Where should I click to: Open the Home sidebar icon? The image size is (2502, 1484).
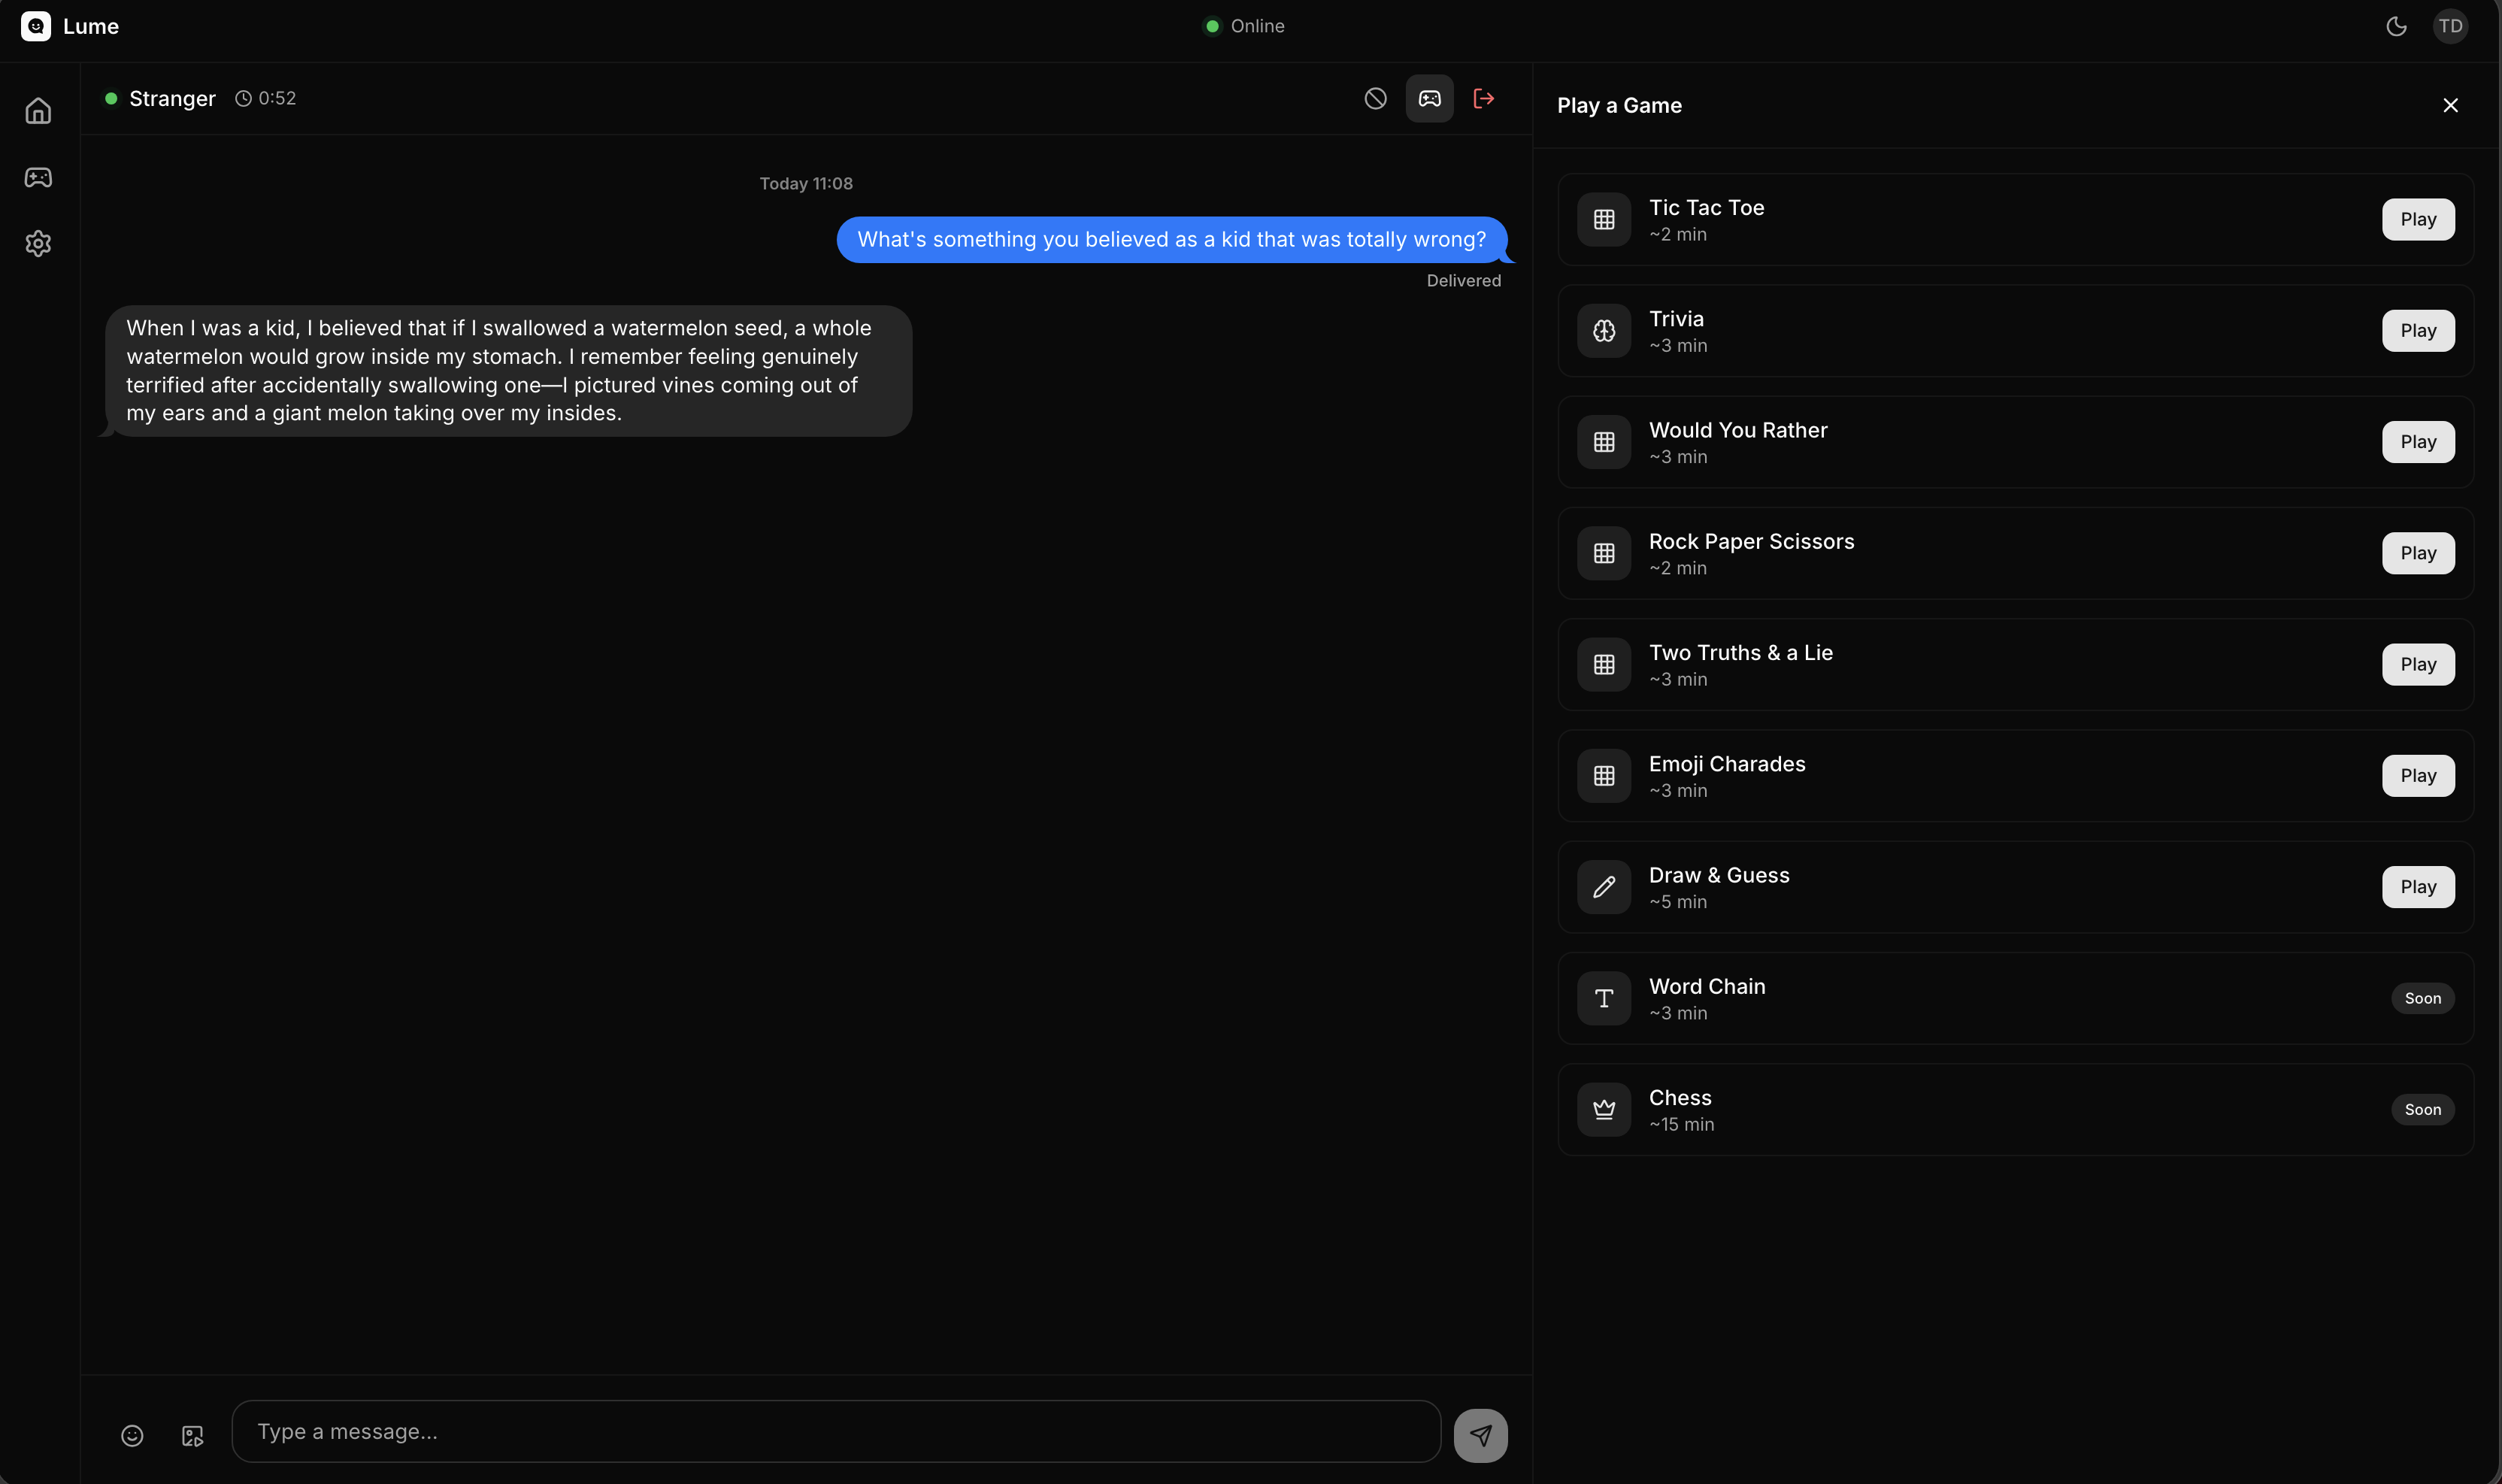pyautogui.click(x=38, y=111)
